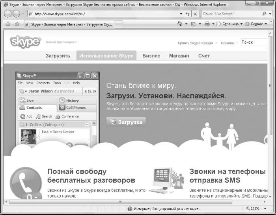Click the Live Search magnifier icon
276x215 pixels.
[x=264, y=14]
